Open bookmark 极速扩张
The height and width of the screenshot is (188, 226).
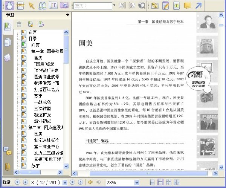point(43,115)
